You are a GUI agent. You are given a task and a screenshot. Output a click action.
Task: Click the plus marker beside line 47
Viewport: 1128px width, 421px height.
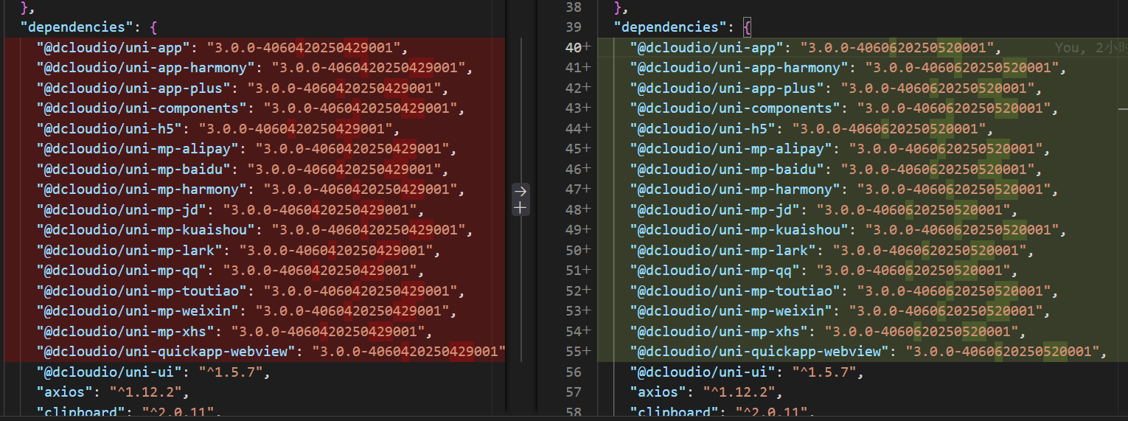coord(588,189)
